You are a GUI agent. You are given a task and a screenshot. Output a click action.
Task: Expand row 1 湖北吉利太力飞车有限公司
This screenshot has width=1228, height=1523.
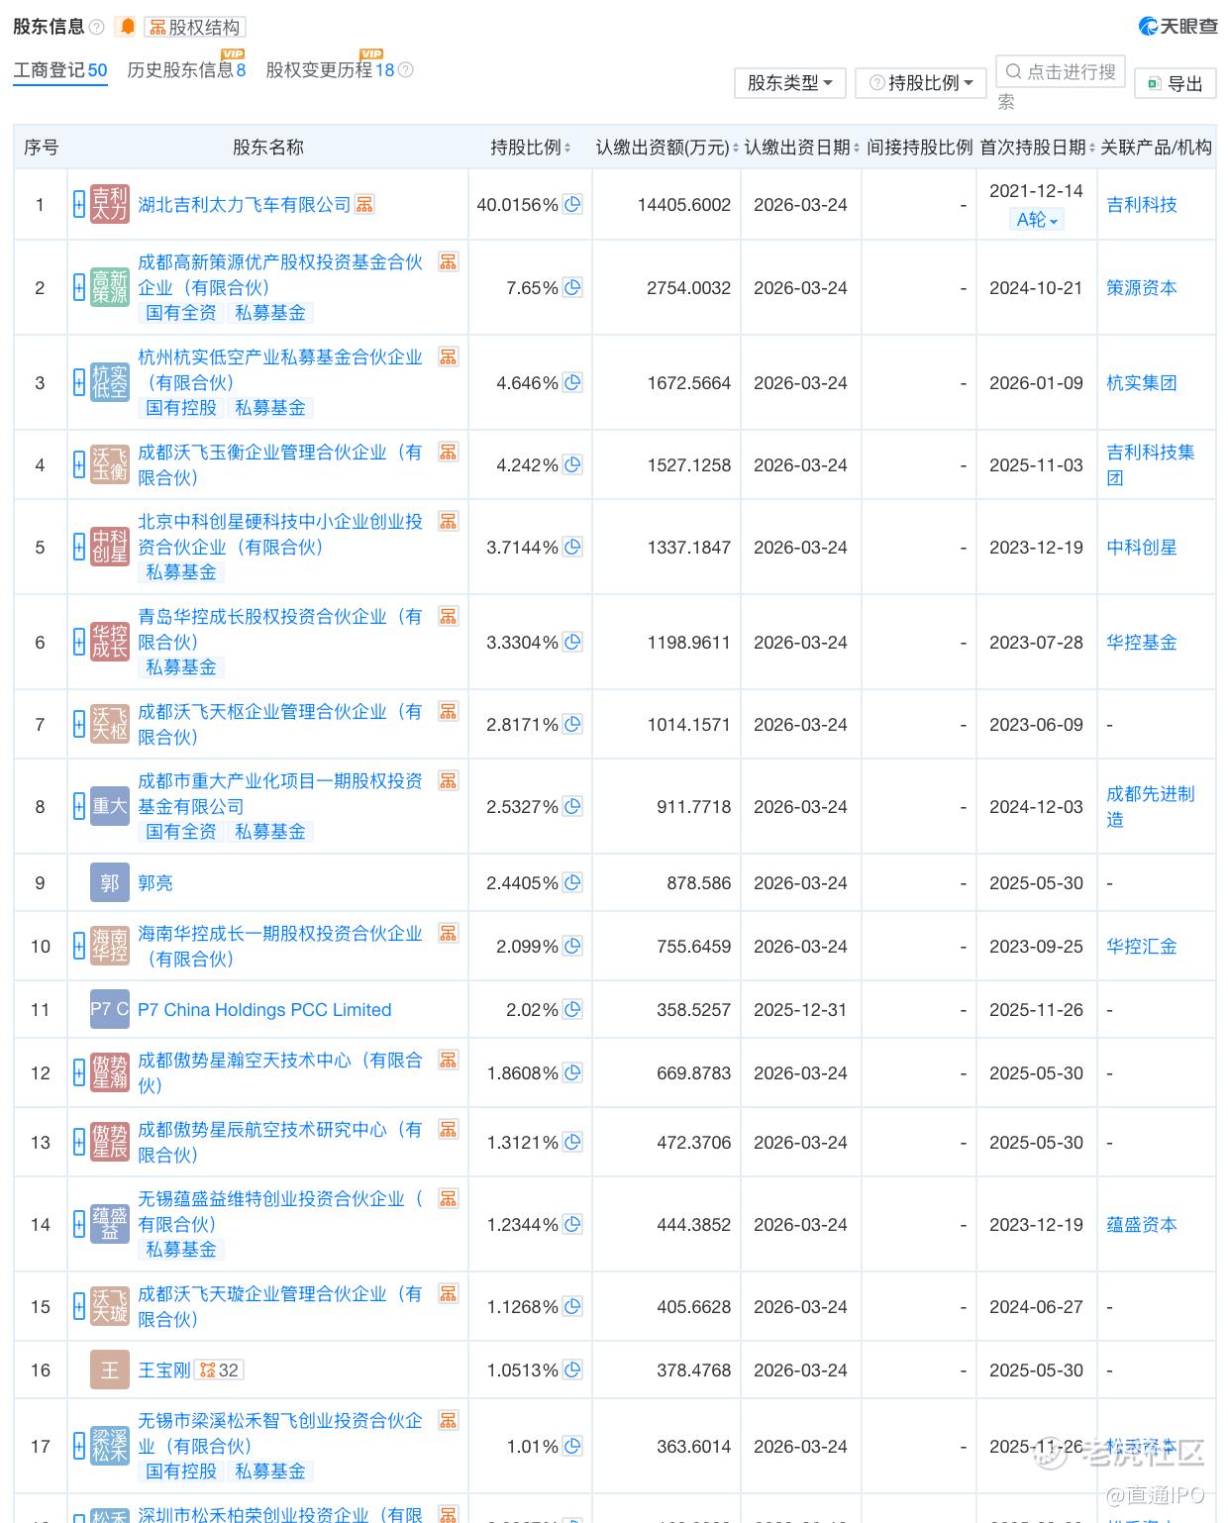[x=79, y=205]
